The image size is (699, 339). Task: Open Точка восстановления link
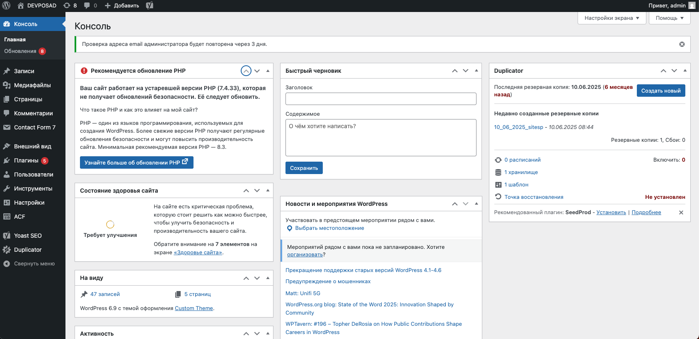pos(534,197)
